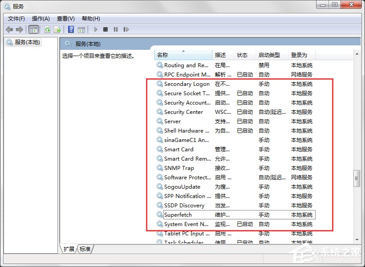Click the refresh icon in the toolbar
The width and height of the screenshot is (365, 267).
(x=47, y=29)
